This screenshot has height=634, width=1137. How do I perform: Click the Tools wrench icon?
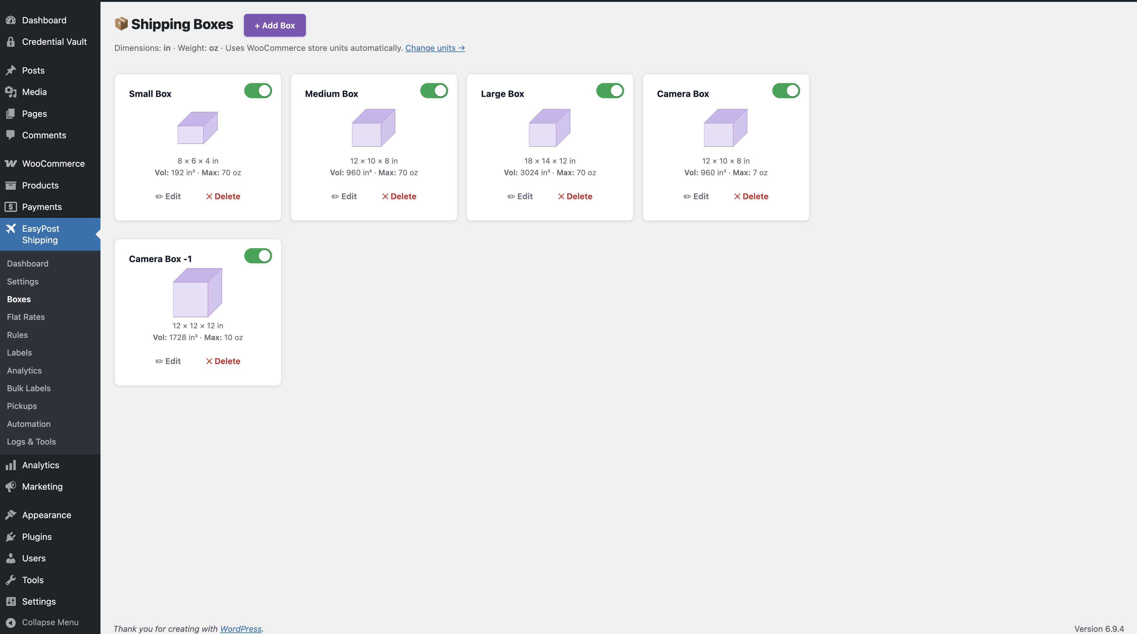coord(11,580)
